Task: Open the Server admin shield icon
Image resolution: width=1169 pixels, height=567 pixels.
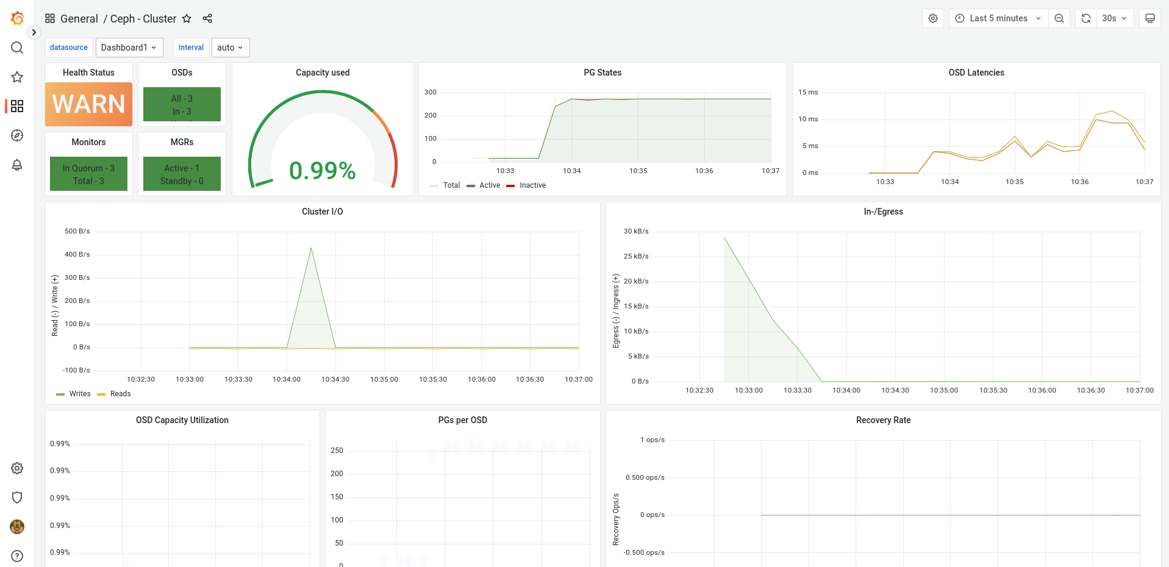Action: pyautogui.click(x=17, y=497)
